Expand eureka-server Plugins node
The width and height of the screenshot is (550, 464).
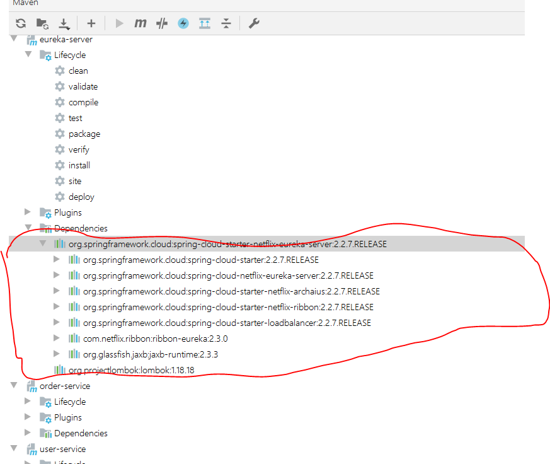tap(28, 212)
